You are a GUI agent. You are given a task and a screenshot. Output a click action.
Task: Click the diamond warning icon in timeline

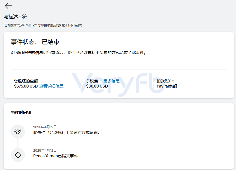(x=18, y=155)
